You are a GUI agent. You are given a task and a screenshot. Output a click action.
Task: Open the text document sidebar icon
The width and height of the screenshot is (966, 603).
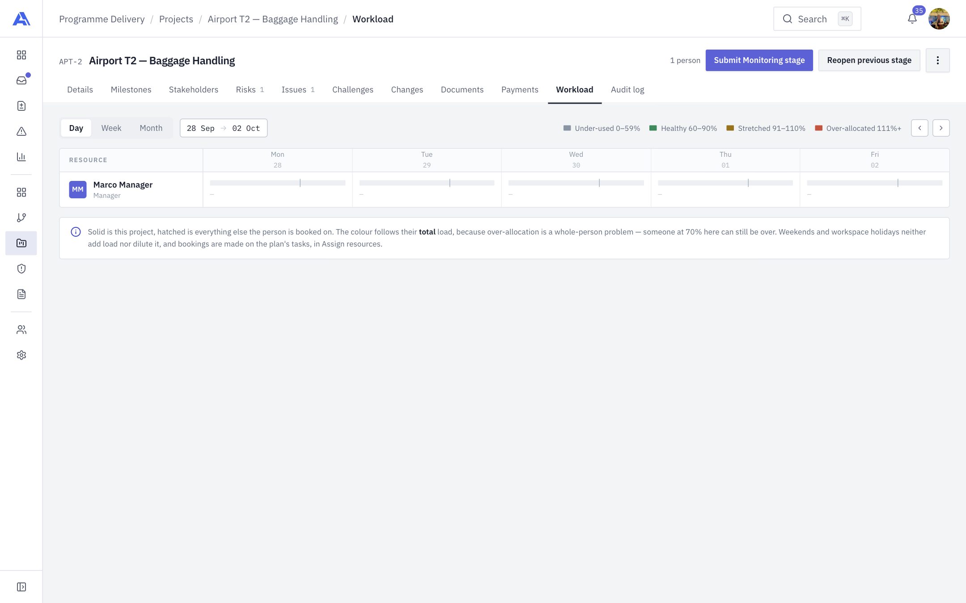(x=21, y=294)
